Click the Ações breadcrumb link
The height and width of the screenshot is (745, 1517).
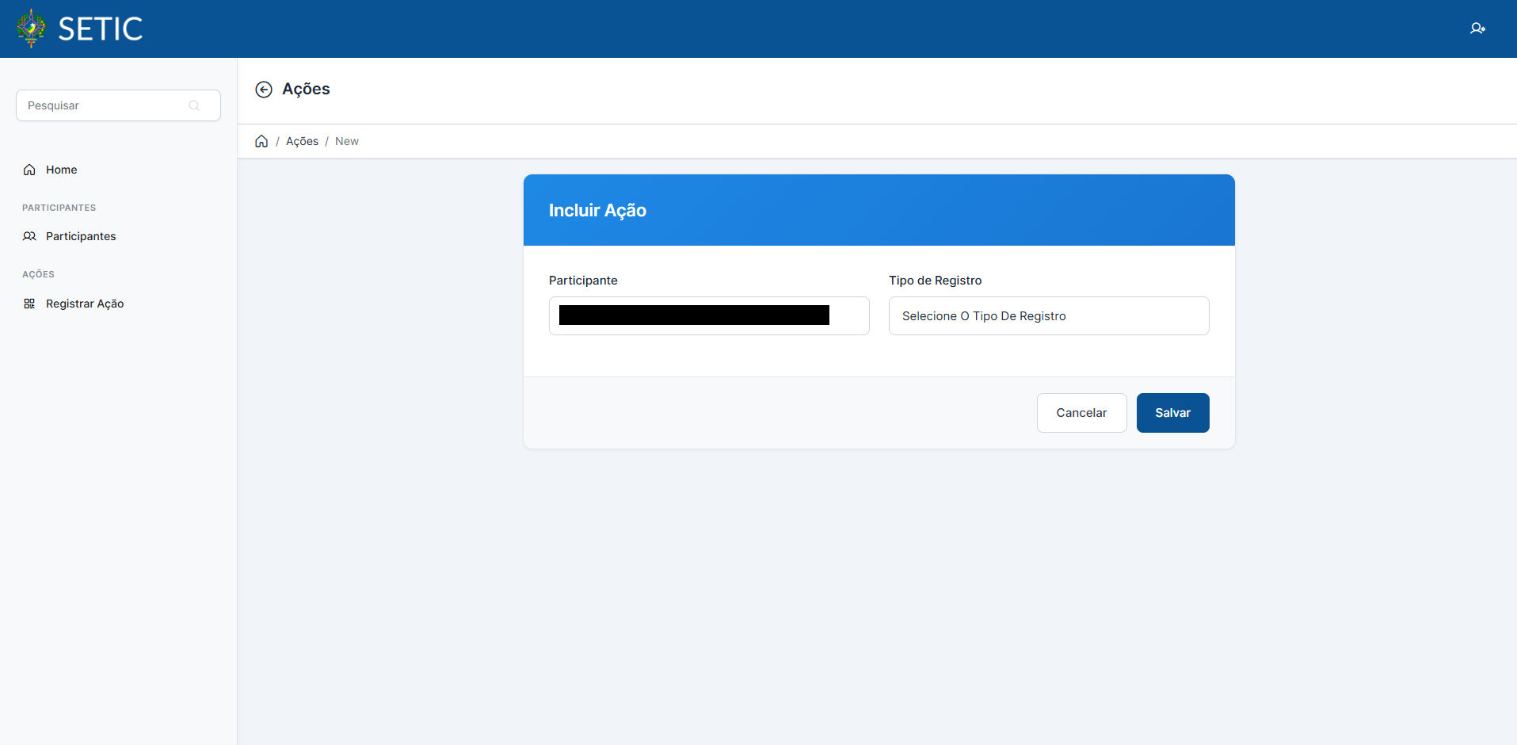point(302,141)
